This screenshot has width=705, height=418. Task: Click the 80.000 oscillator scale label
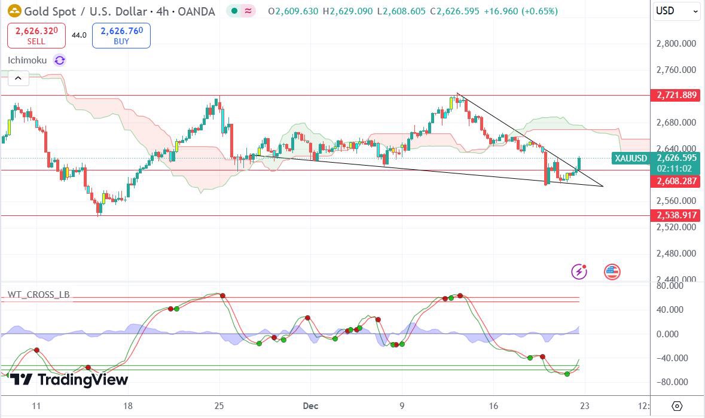tap(670, 286)
